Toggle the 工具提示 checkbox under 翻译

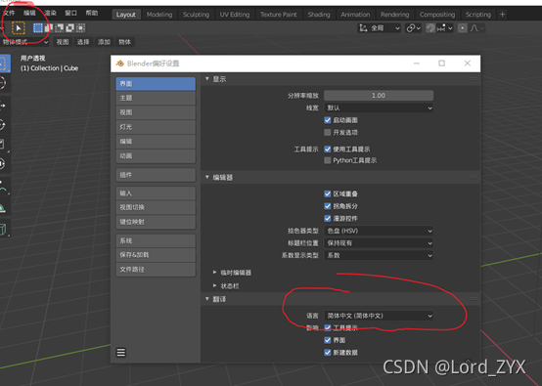tap(328, 327)
